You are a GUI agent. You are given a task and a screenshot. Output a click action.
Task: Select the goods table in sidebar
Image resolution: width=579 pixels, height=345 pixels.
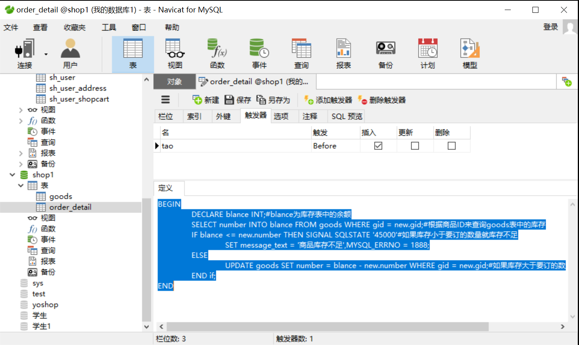coord(61,196)
